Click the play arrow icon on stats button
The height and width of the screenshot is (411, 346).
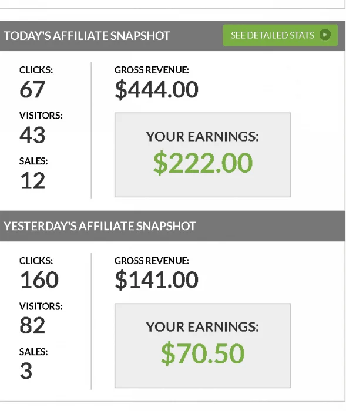click(x=325, y=35)
